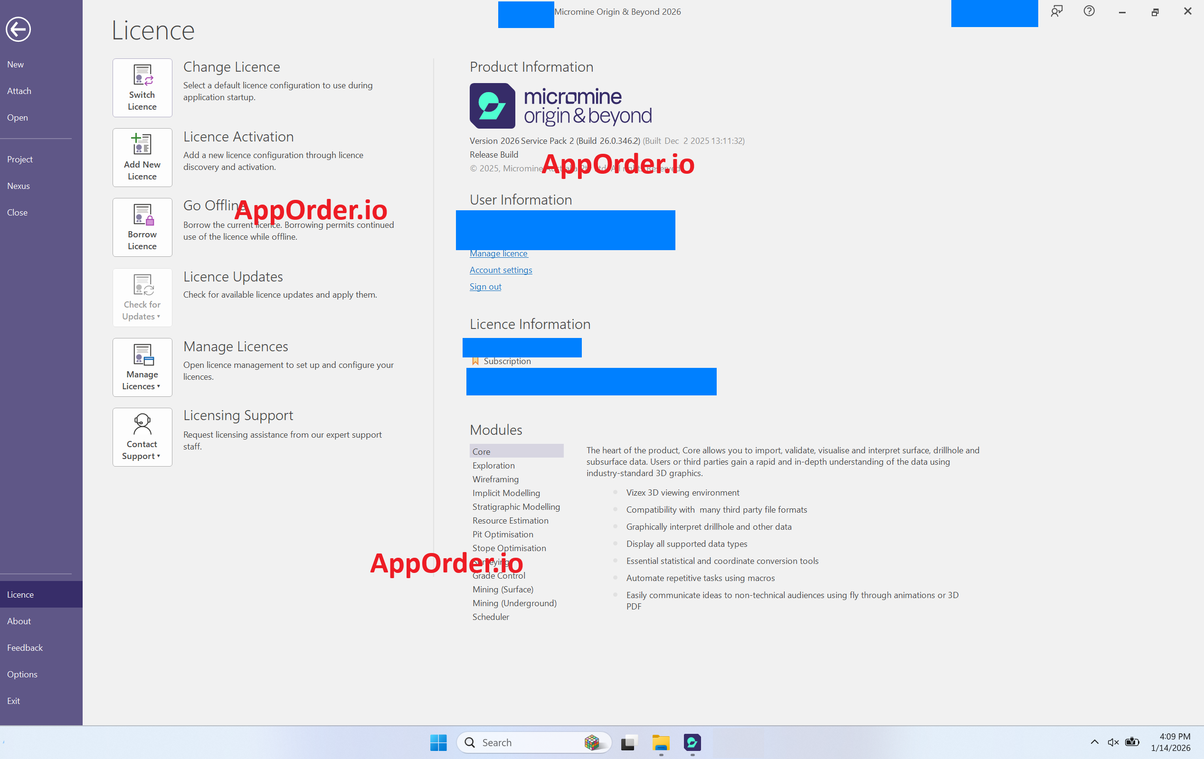Open the help question mark icon
This screenshot has width=1204, height=759.
pos(1089,11)
